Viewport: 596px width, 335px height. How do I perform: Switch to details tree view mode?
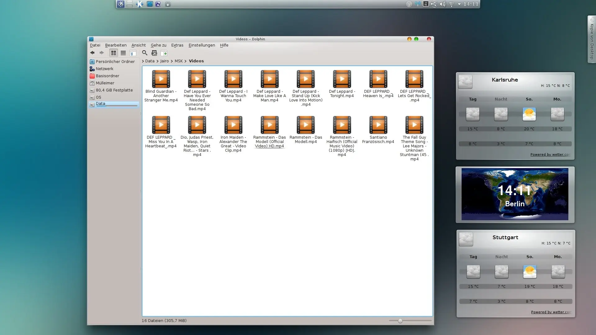click(133, 53)
